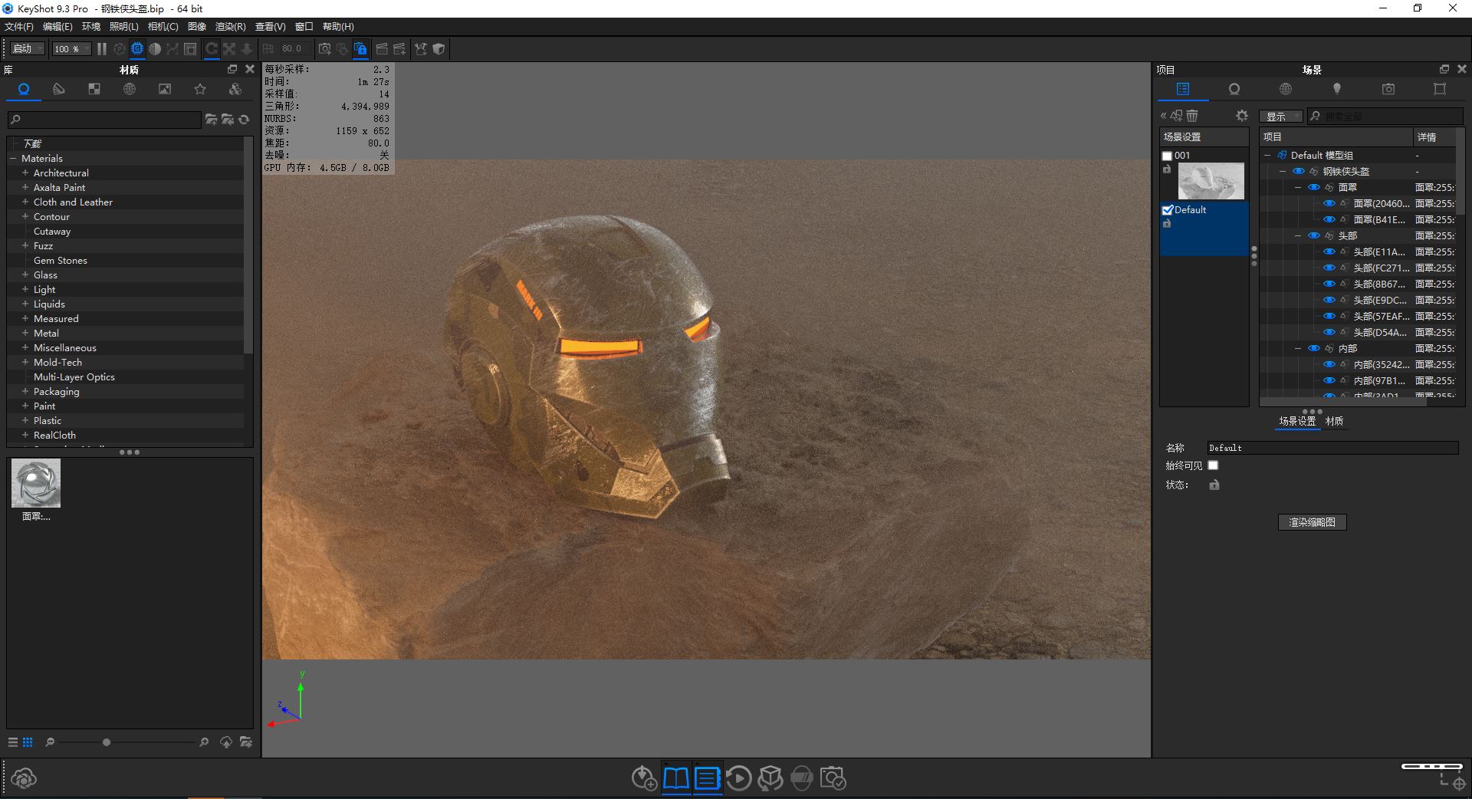Open the Library panel's materials tab
The height and width of the screenshot is (799, 1472).
coord(24,89)
